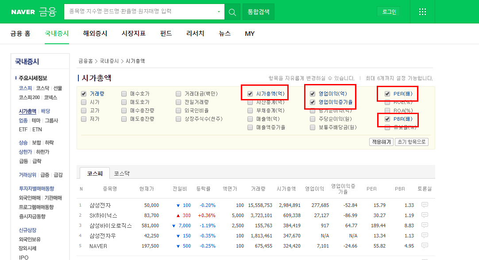
Task: Open NAVER stock link in table
Action: click(x=98, y=246)
